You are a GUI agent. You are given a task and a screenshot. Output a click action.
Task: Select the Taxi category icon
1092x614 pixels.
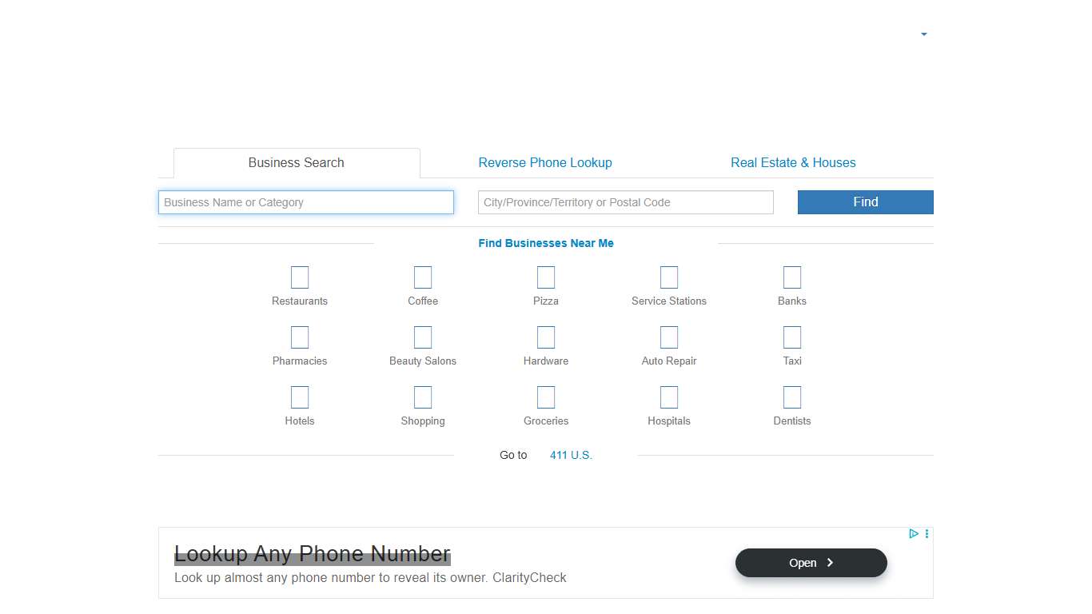click(x=791, y=337)
